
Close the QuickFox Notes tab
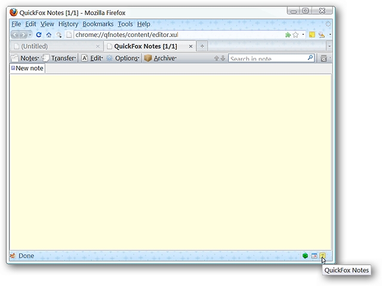pyautogui.click(x=191, y=46)
